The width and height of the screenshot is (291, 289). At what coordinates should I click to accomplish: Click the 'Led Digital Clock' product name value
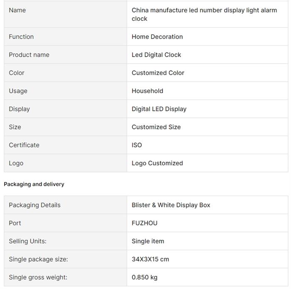tap(156, 55)
